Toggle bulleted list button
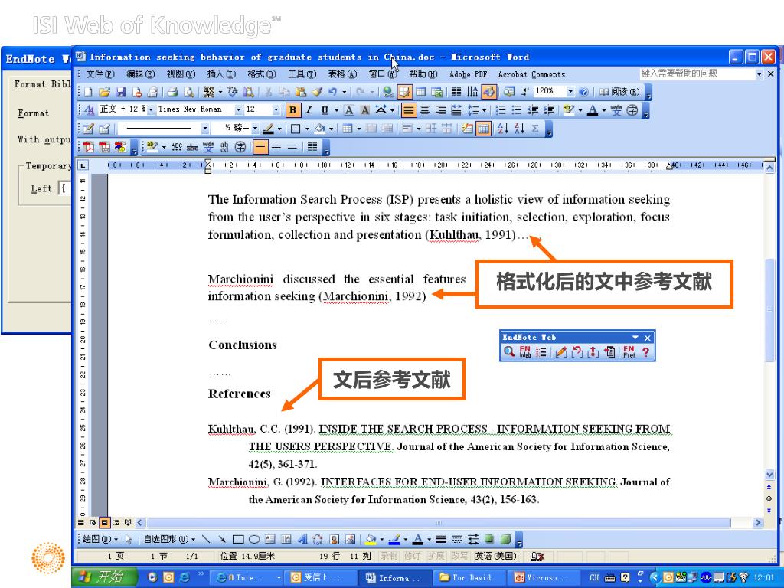The width and height of the screenshot is (784, 588). pos(517,110)
